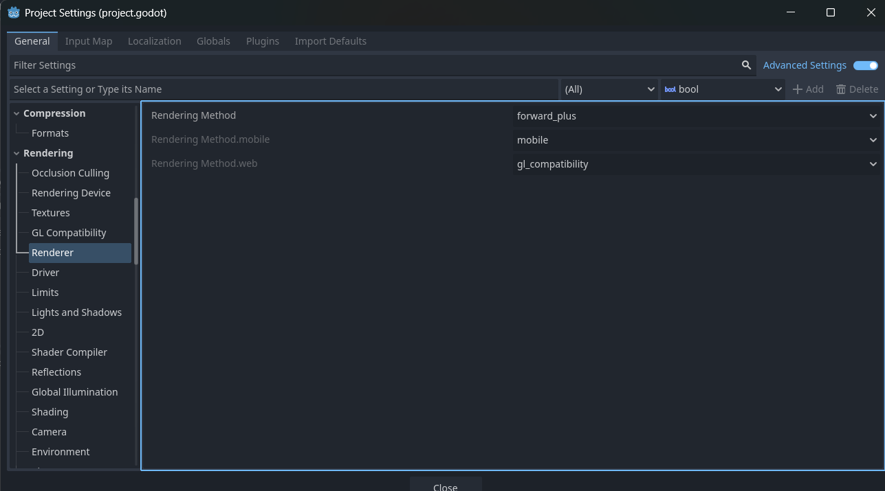Click the Add plus button
Screen dimensions: 885x491
click(x=808, y=89)
